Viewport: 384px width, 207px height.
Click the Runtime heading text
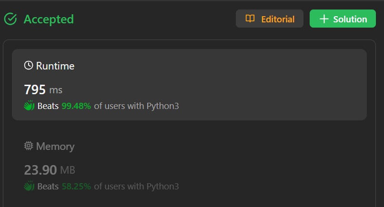(x=55, y=66)
